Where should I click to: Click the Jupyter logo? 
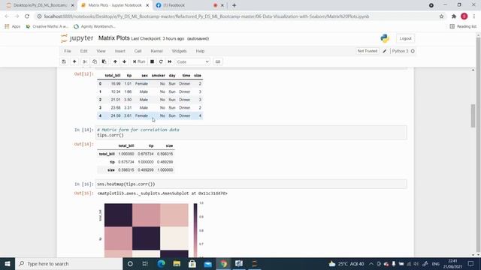click(x=77, y=38)
